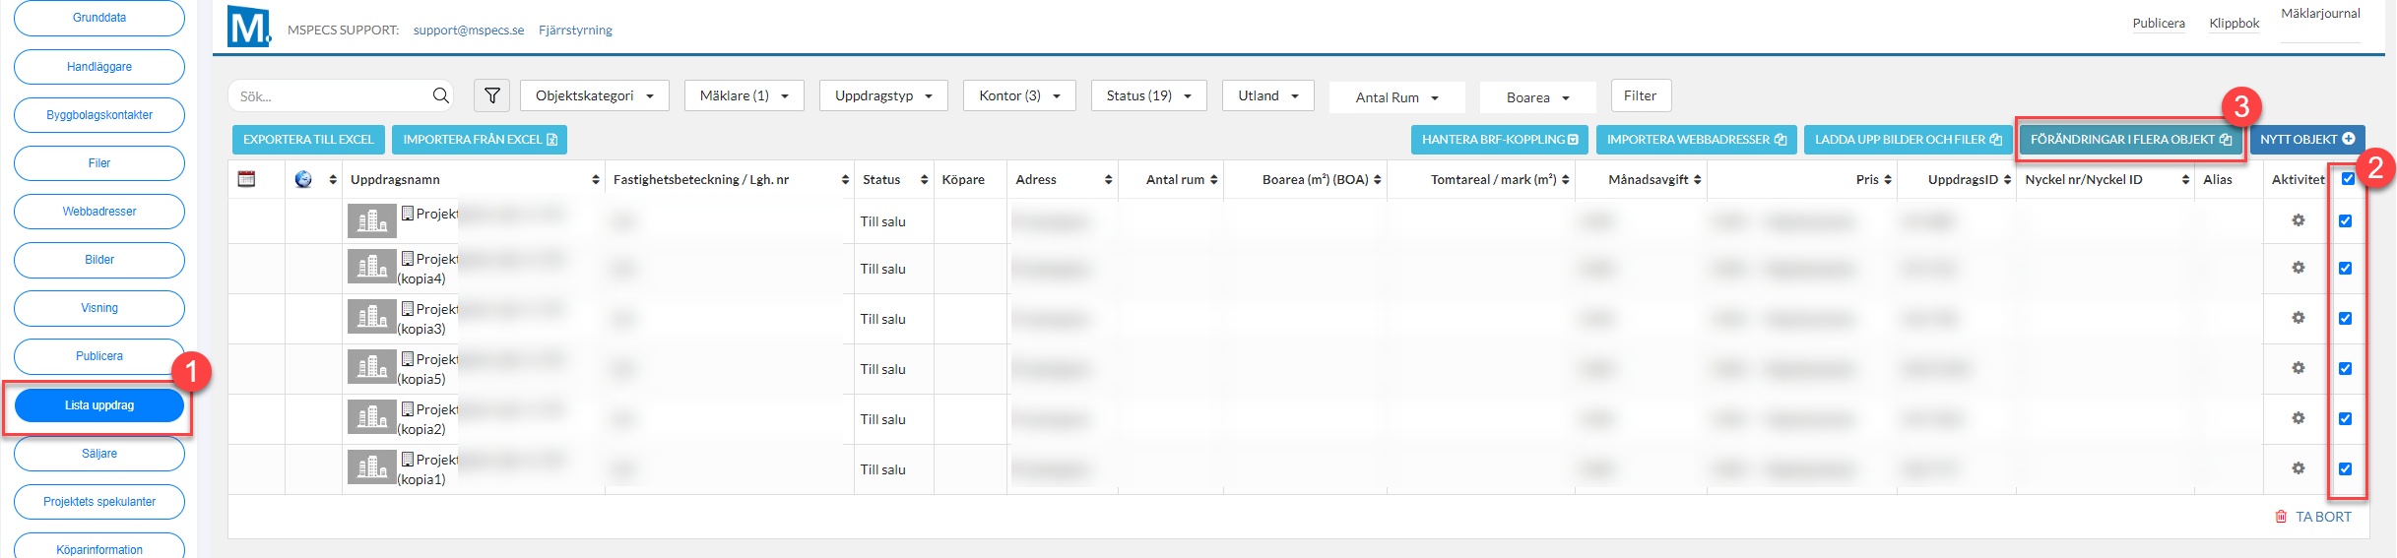Click Förändringar i flera objekt button
Screen dimensions: 2397x558
coord(2130,140)
